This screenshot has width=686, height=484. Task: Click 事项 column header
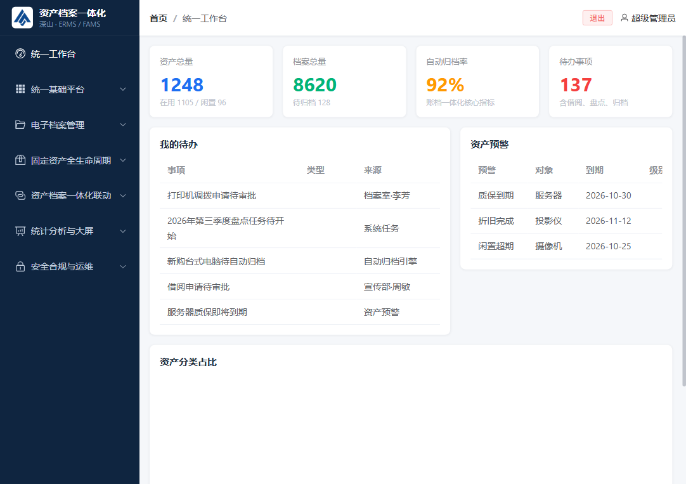coord(176,170)
